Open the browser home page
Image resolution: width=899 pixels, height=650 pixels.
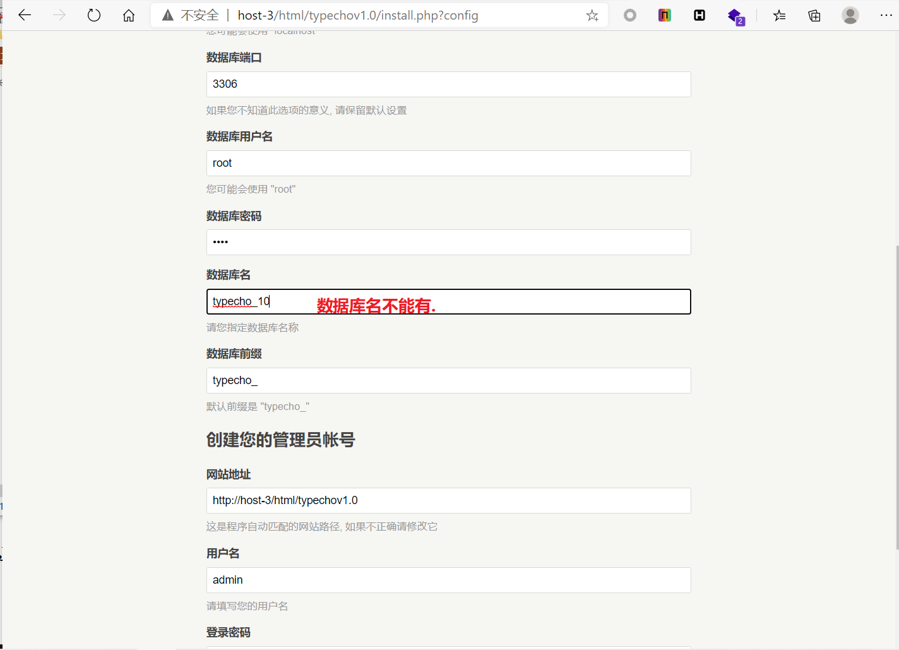128,15
